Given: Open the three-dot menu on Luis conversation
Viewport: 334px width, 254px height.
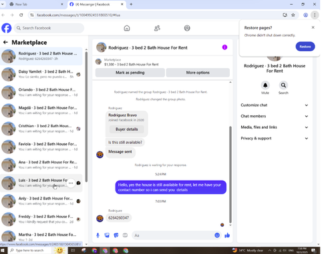Looking at the screenshot, I should point(71,183).
